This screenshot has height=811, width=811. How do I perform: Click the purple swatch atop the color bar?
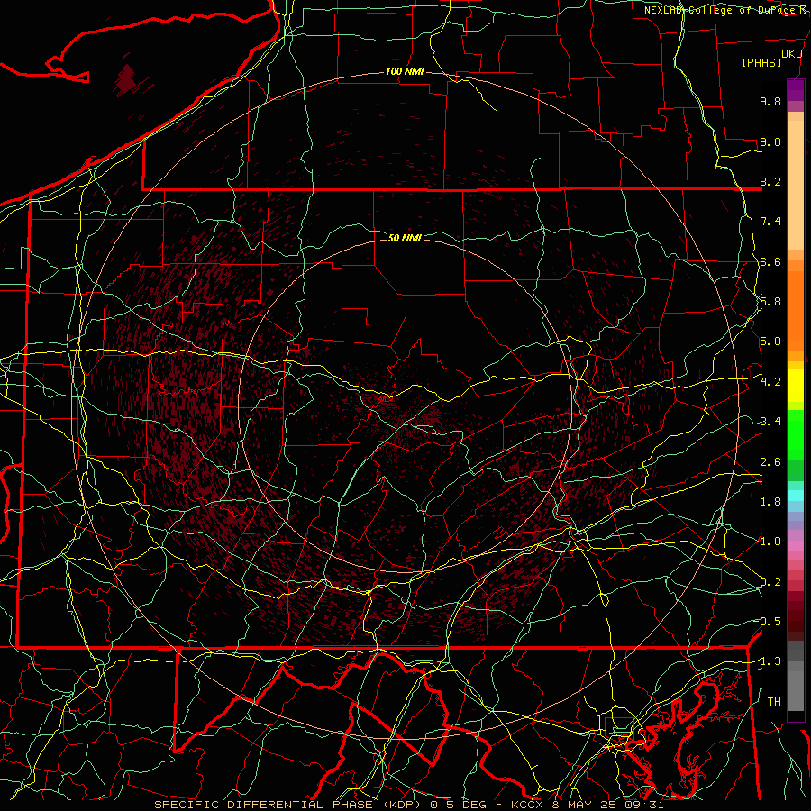[x=796, y=90]
